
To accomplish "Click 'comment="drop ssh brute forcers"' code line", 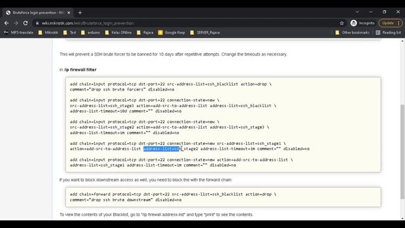I will point(122,89).
